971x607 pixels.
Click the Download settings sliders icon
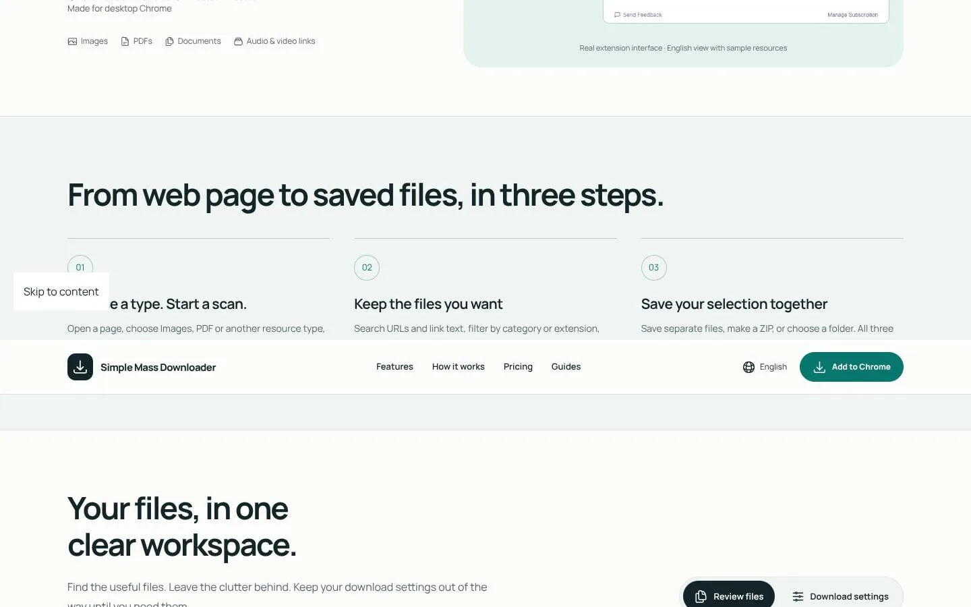[798, 596]
